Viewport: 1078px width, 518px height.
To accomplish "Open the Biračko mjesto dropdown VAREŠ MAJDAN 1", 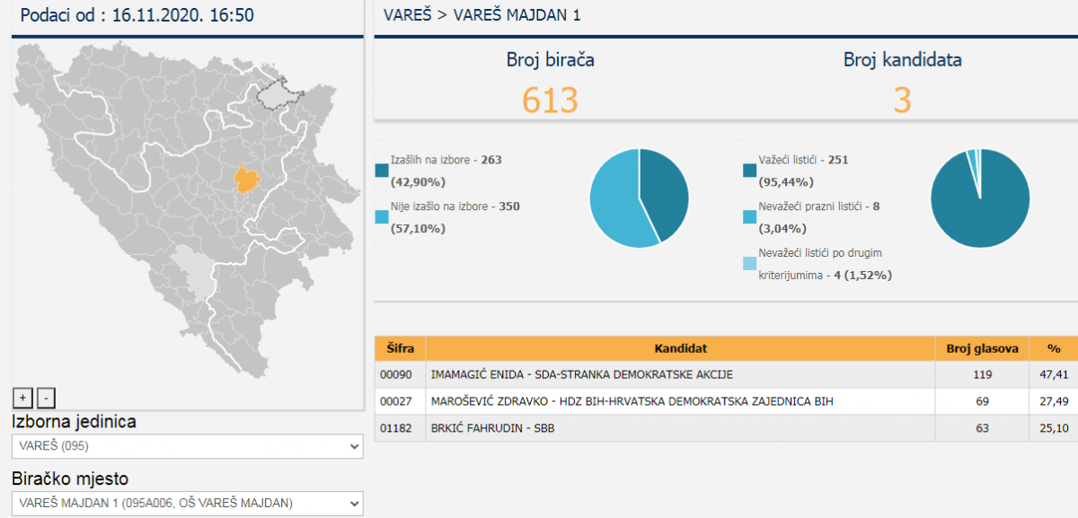I will (187, 504).
